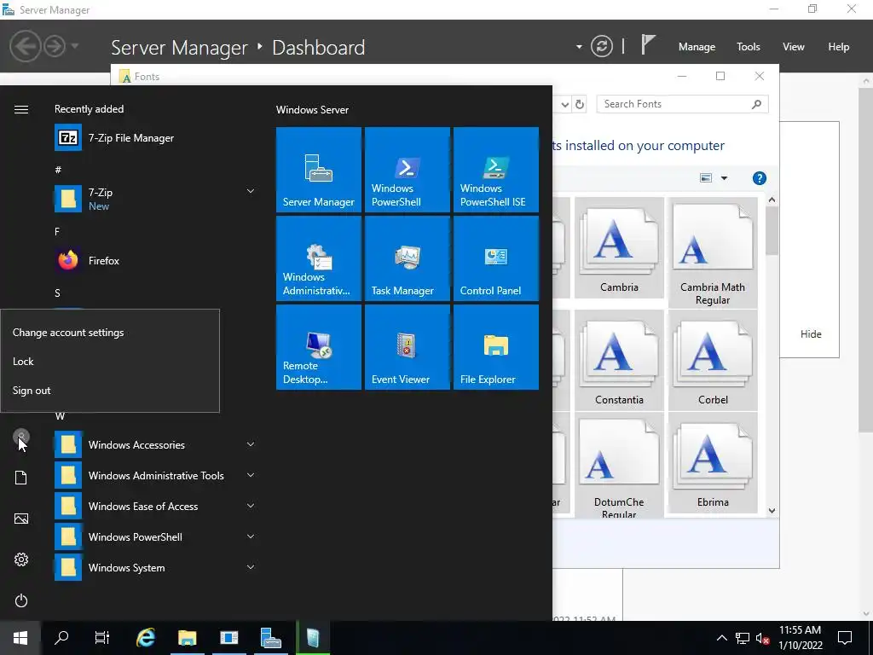Launch the Task Manager tile
873x655 pixels.
[x=407, y=258]
